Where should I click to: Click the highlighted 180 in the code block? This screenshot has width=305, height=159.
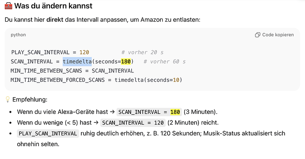pos(126,62)
